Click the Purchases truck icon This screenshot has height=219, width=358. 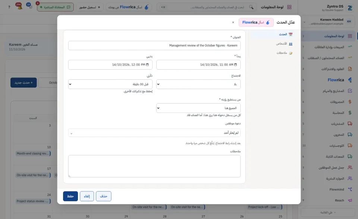[x=350, y=123]
